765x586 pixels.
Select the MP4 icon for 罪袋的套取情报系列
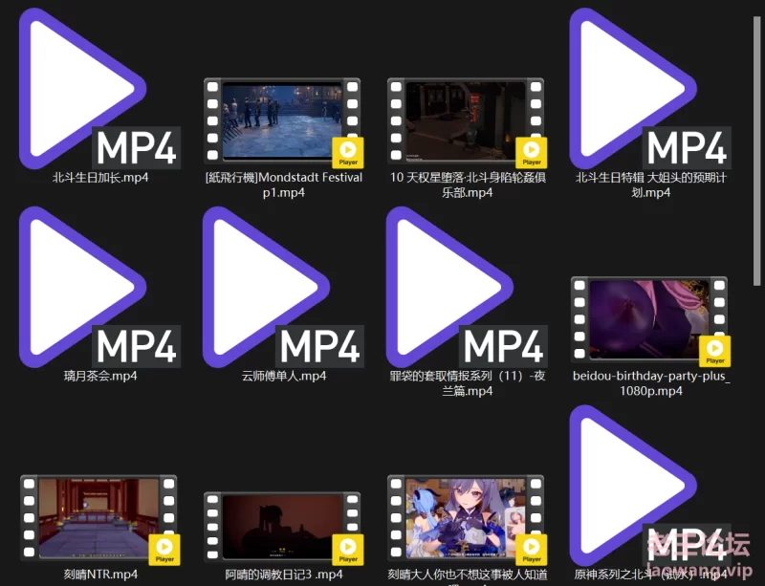pos(467,287)
